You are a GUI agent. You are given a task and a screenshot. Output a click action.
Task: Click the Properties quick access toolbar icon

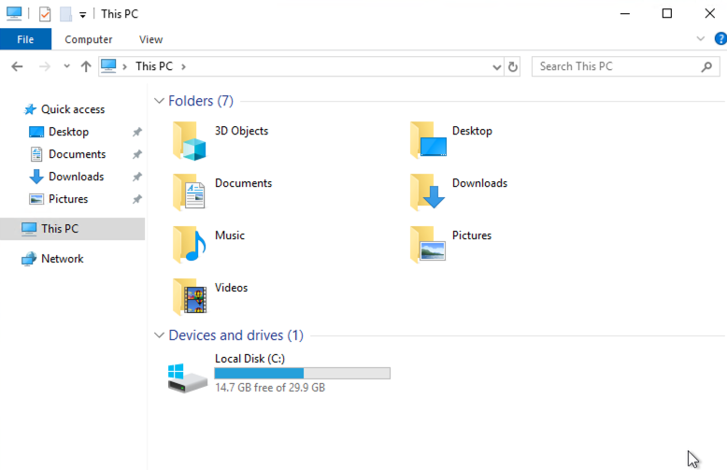(45, 14)
